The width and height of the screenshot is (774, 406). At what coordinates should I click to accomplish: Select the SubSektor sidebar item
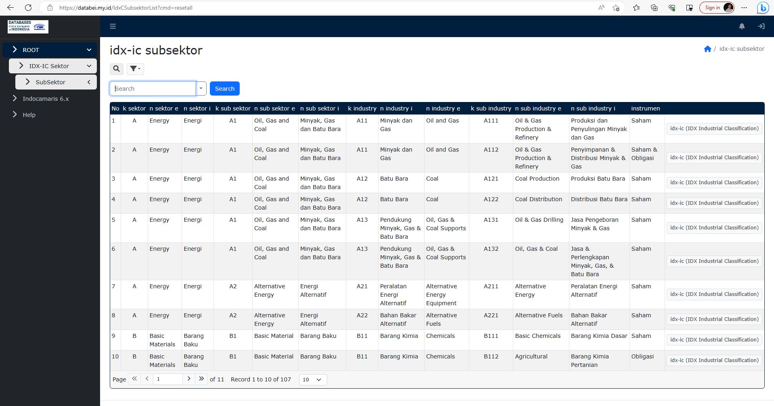click(x=50, y=82)
